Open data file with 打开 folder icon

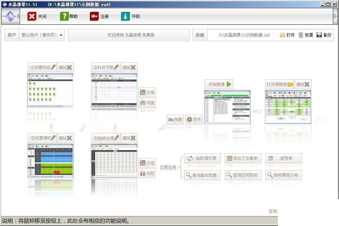[x=282, y=35]
